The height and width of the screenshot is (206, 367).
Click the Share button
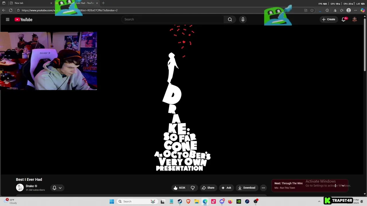coord(208,188)
